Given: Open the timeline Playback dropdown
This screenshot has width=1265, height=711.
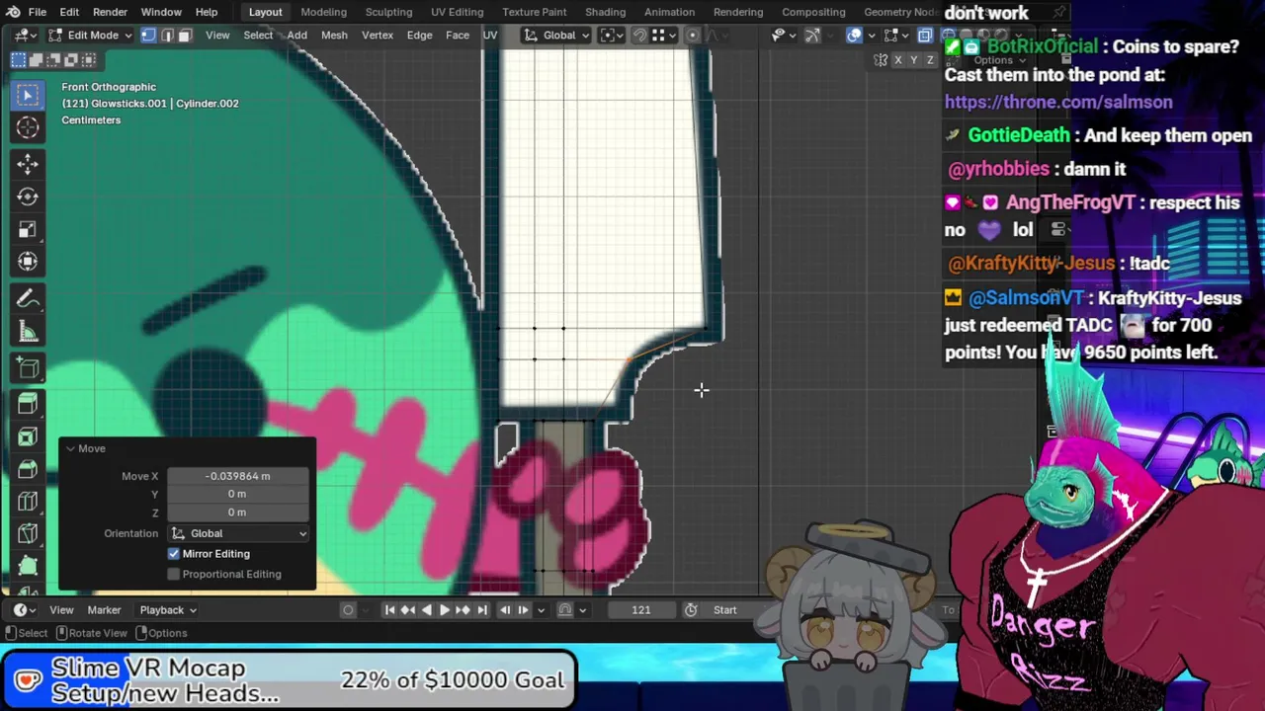Looking at the screenshot, I should pyautogui.click(x=167, y=610).
